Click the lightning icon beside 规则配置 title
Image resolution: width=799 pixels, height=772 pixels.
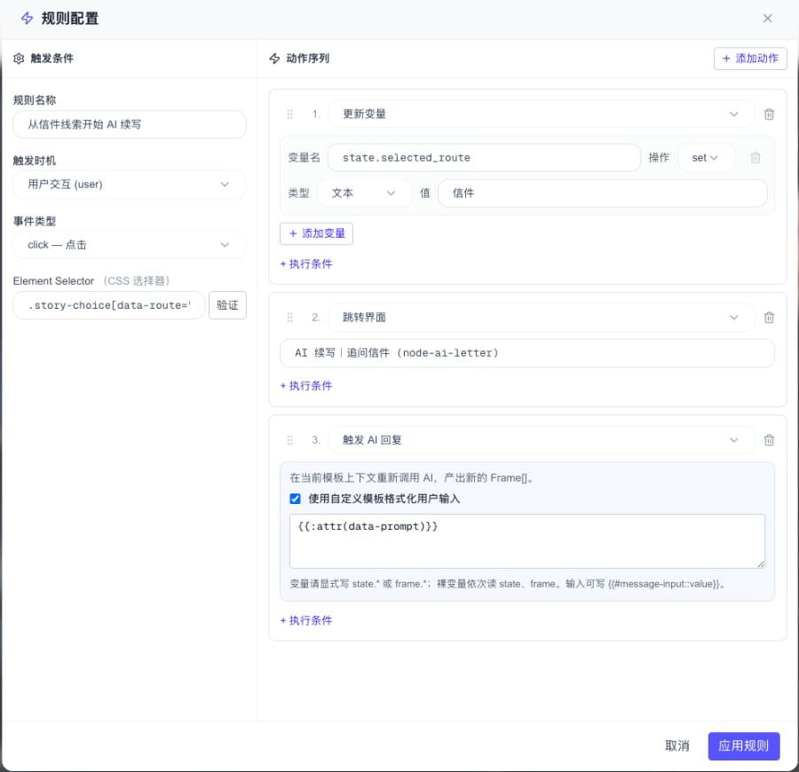(x=27, y=19)
